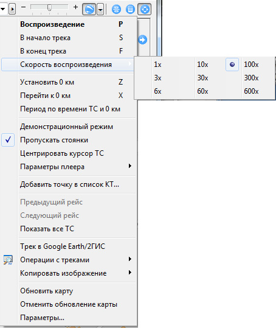Screen dimensions: 276x328
Task: Click the Google Earth globe toolbar icon
Action: coord(89,9)
